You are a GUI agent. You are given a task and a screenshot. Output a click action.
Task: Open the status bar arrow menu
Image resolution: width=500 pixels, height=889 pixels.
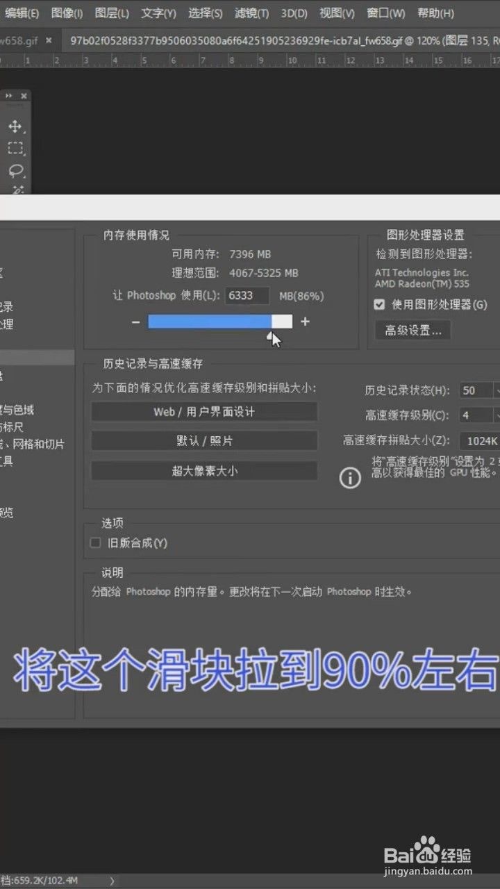point(112,881)
